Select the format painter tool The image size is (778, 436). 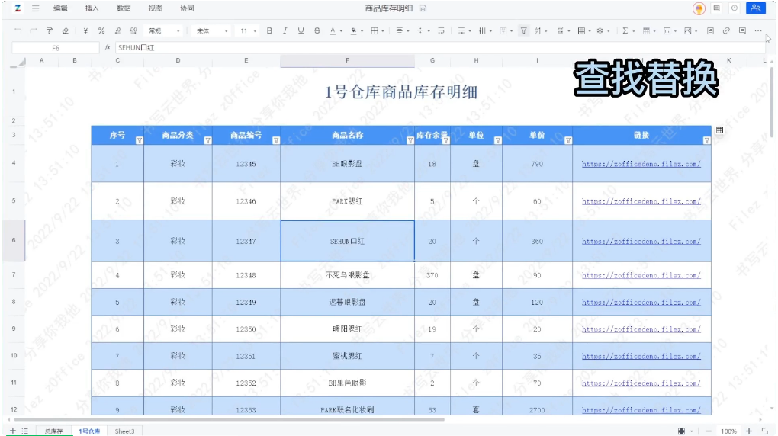coord(49,30)
